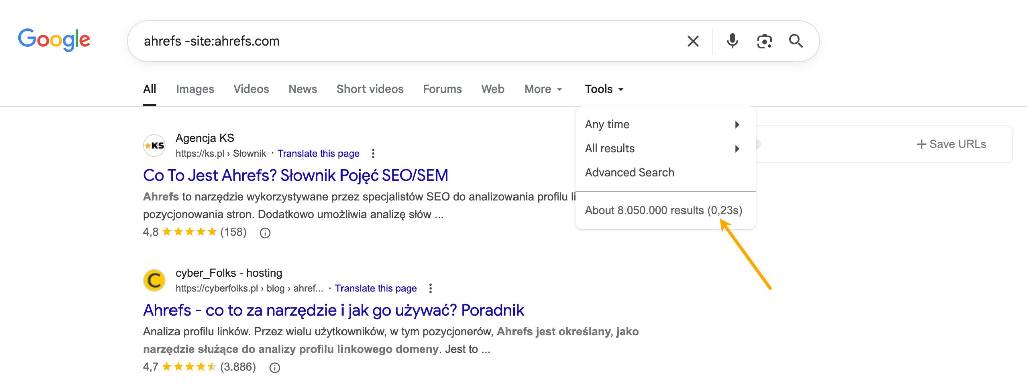Screen dimensions: 1027x392
Task: Expand the Any time filter
Action: (662, 125)
